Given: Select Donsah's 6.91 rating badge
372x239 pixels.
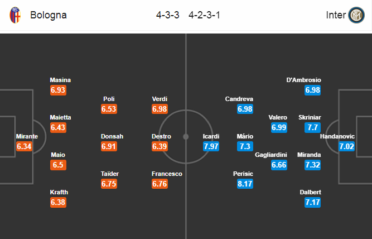Looking at the screenshot, I should 109,146.
